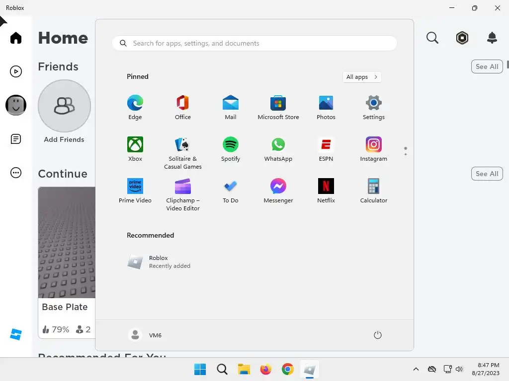Click the Add Friends circle
509x381 pixels.
click(64, 106)
